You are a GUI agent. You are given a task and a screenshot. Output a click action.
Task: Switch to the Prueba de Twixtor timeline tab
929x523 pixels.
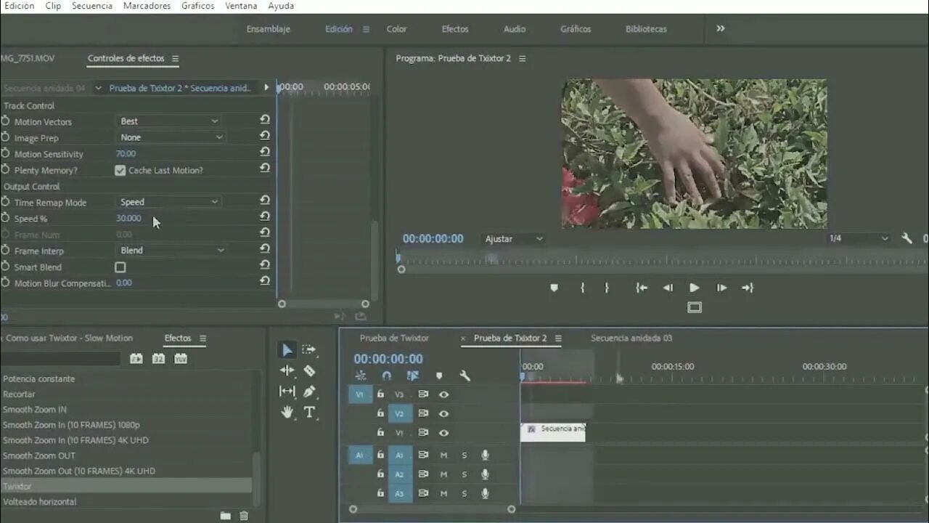[x=394, y=338]
